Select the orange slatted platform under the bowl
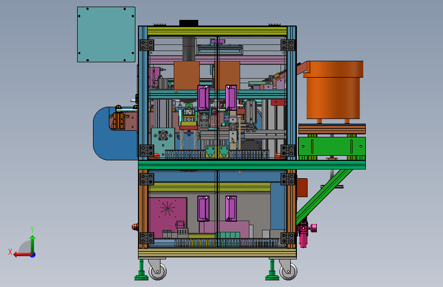This screenshot has height=287, width=443. (x=332, y=129)
